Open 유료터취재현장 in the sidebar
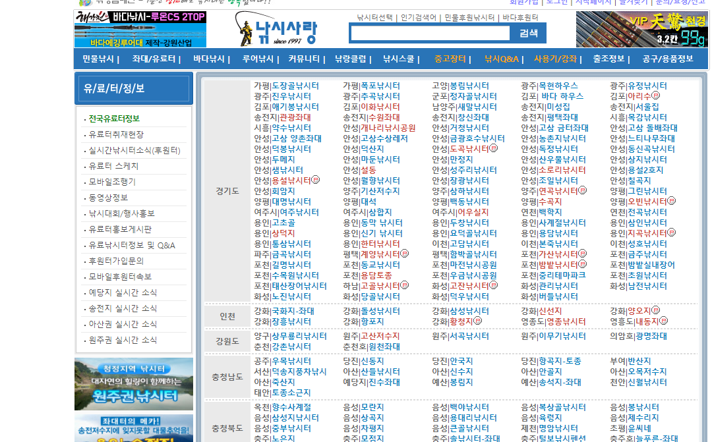 coord(116,135)
